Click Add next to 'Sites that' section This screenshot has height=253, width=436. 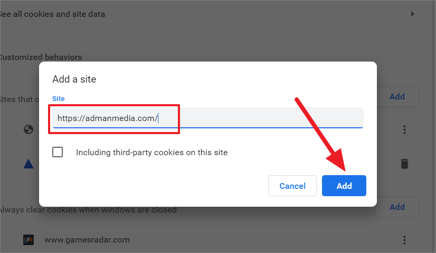397,97
